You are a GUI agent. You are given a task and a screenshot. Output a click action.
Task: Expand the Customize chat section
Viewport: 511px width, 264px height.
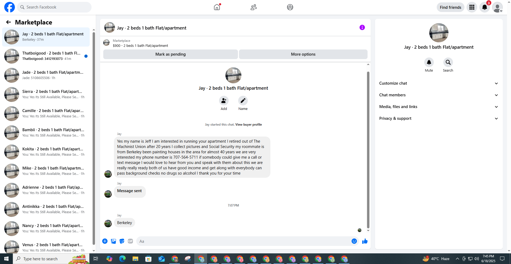tap(439, 83)
